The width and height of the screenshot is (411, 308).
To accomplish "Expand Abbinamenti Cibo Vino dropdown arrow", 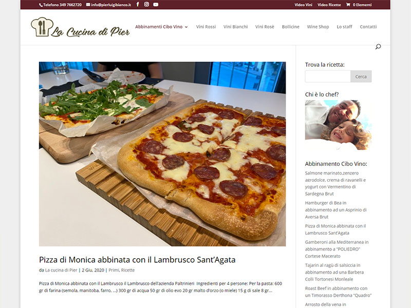I will 186,27.
